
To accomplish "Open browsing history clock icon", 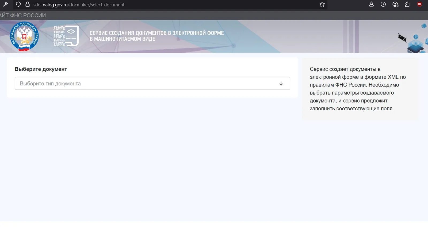I will pyautogui.click(x=383, y=4).
